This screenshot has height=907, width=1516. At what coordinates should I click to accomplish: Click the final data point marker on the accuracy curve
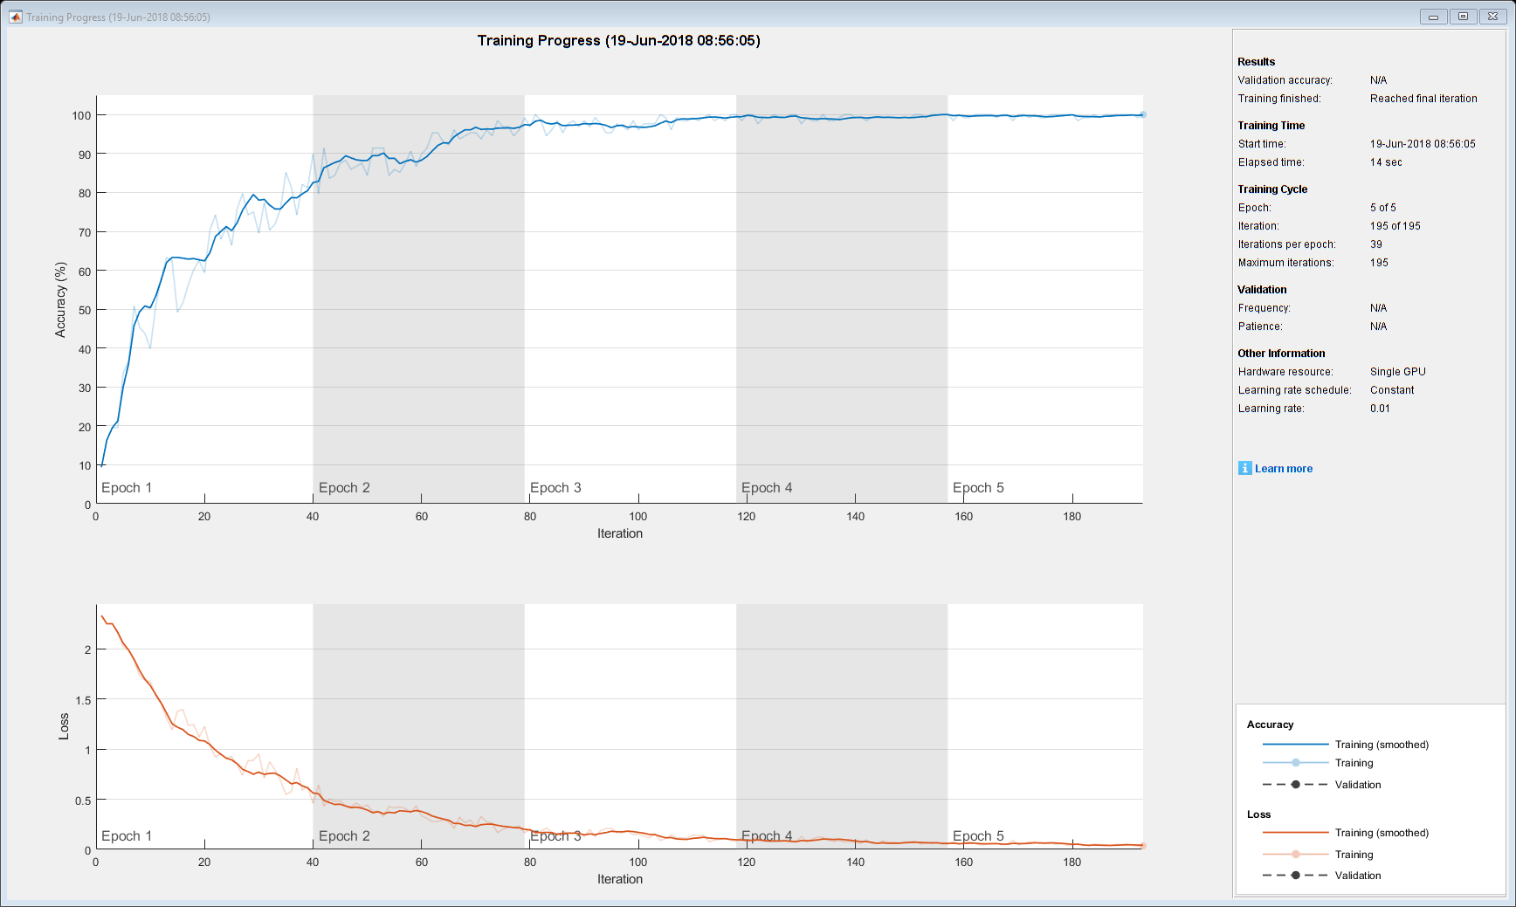[x=1142, y=114]
